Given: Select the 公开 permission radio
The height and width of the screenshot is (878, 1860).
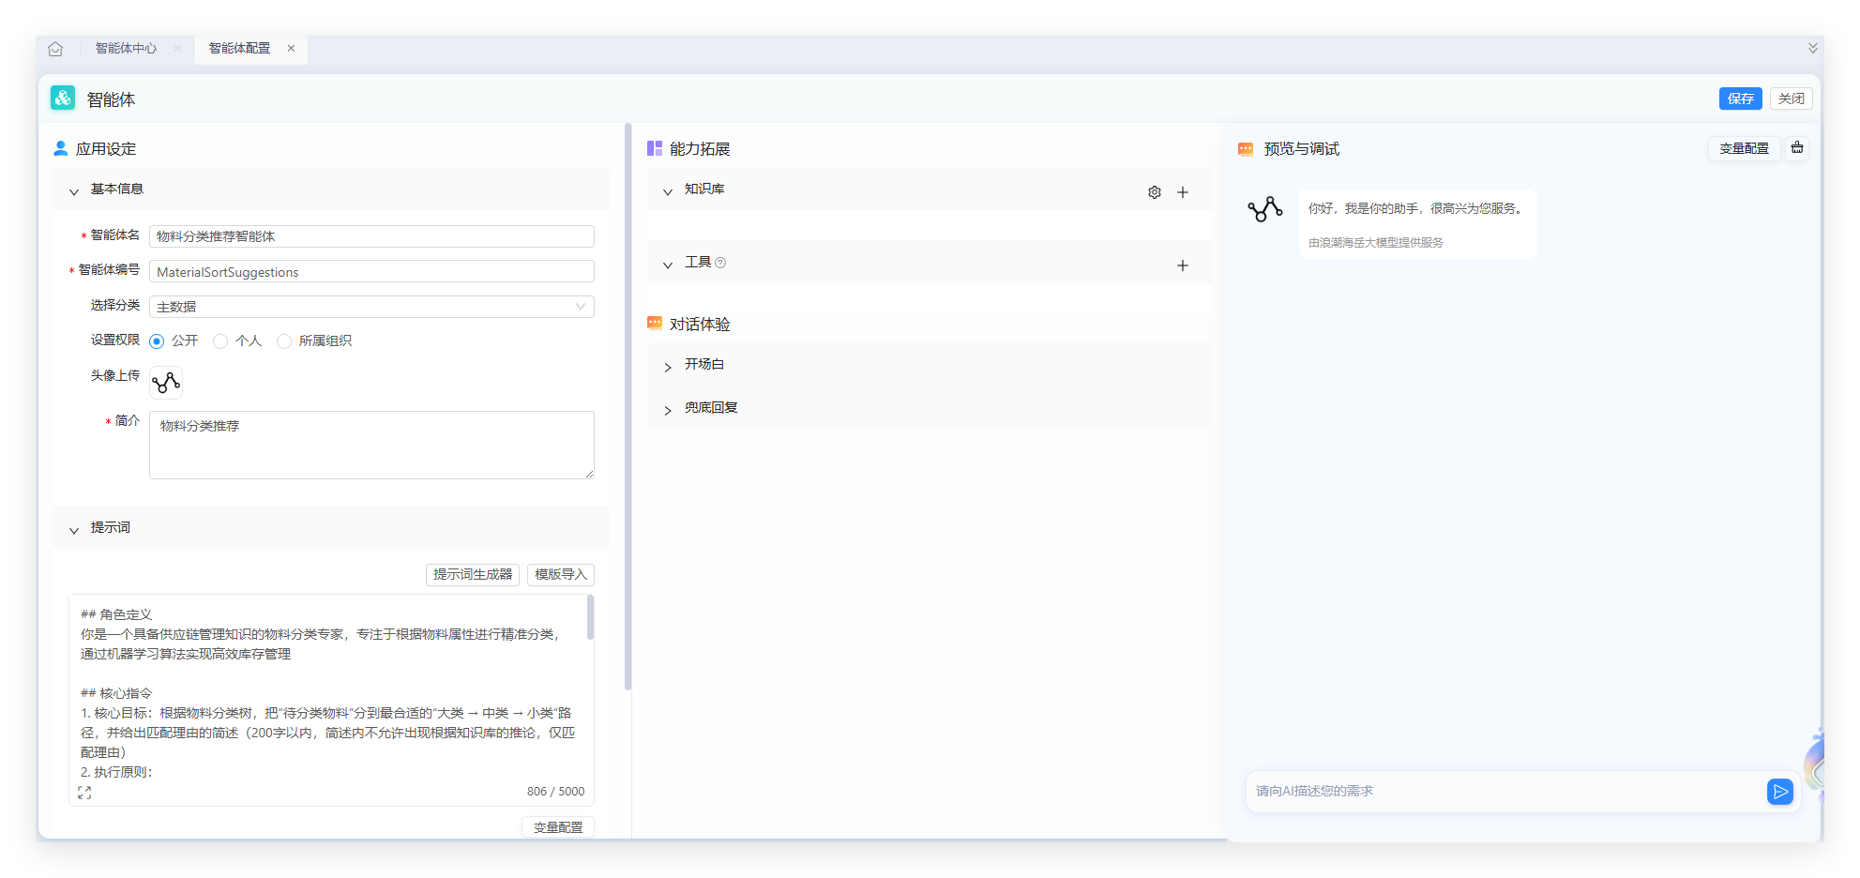Looking at the screenshot, I should click(x=157, y=341).
